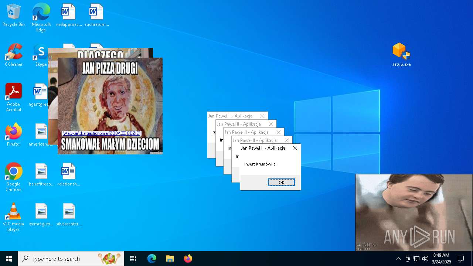Open Edge from the taskbar

point(152,259)
